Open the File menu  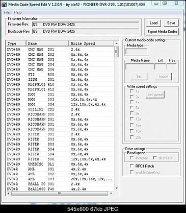coord(7,12)
